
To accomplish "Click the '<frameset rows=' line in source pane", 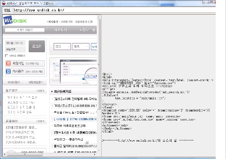I will coord(156,110).
